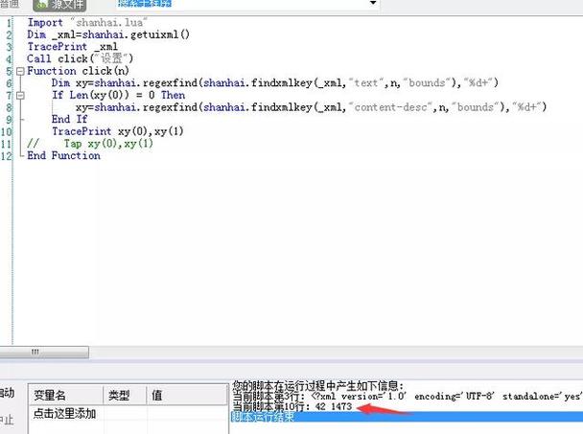This screenshot has width=583, height=434.
Task: Click the Dim xy line with "text" key
Action: tap(275, 82)
